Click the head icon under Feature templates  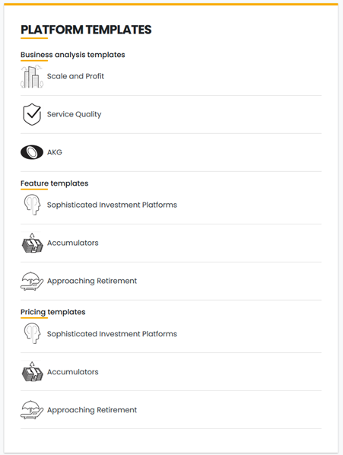32,205
